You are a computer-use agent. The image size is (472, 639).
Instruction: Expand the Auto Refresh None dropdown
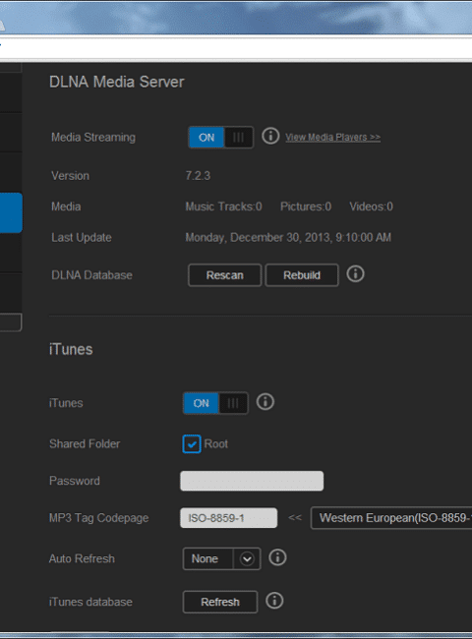(221, 558)
